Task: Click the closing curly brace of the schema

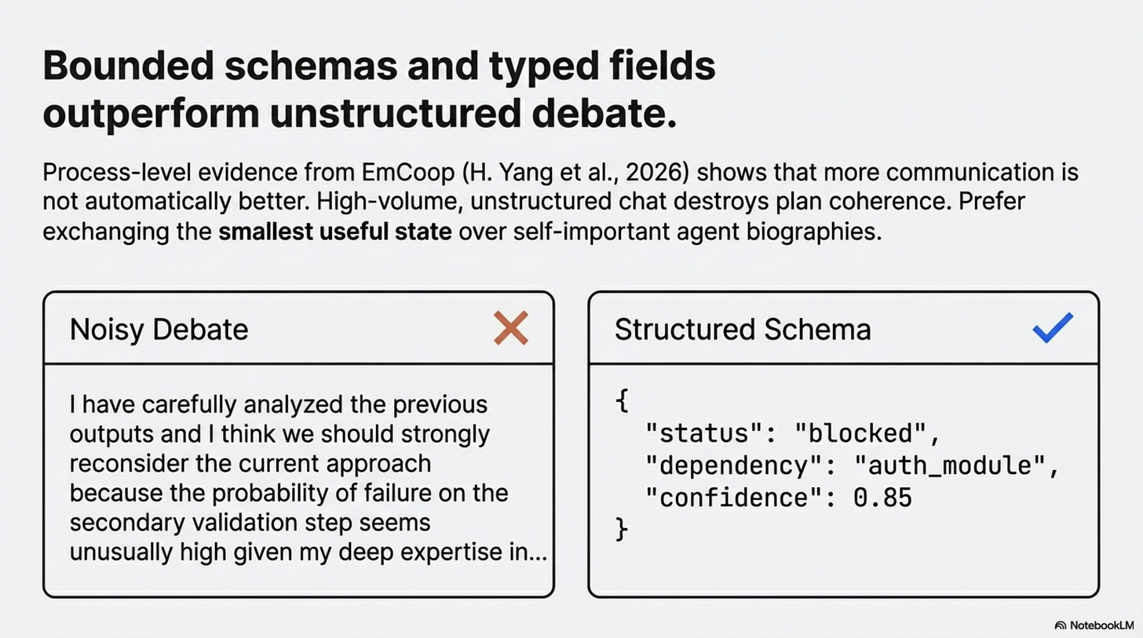Action: click(622, 530)
